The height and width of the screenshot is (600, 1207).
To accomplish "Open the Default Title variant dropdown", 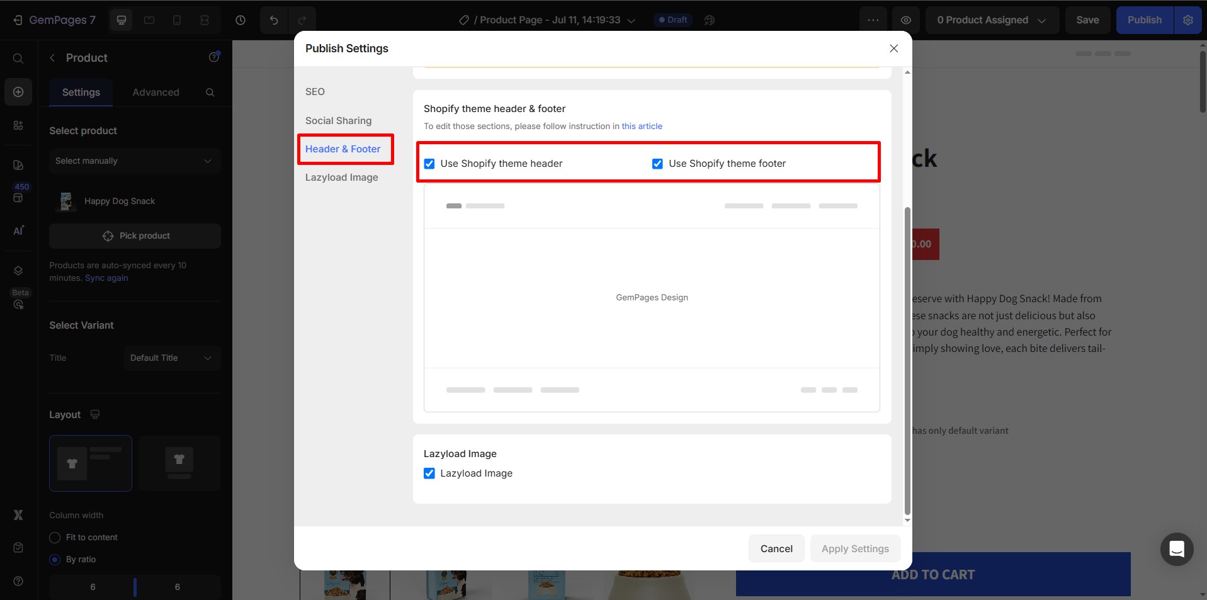I will (171, 358).
